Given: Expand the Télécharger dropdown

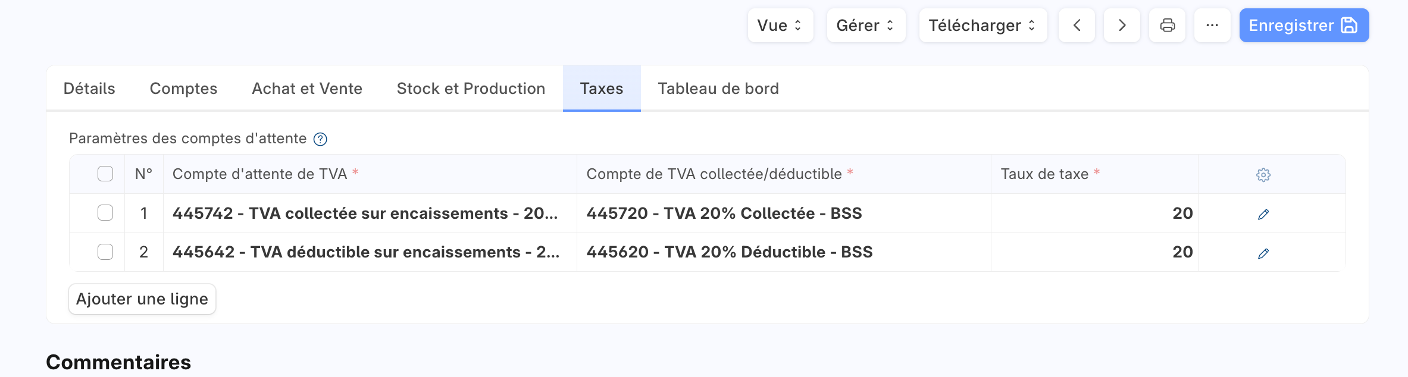Looking at the screenshot, I should coord(983,26).
